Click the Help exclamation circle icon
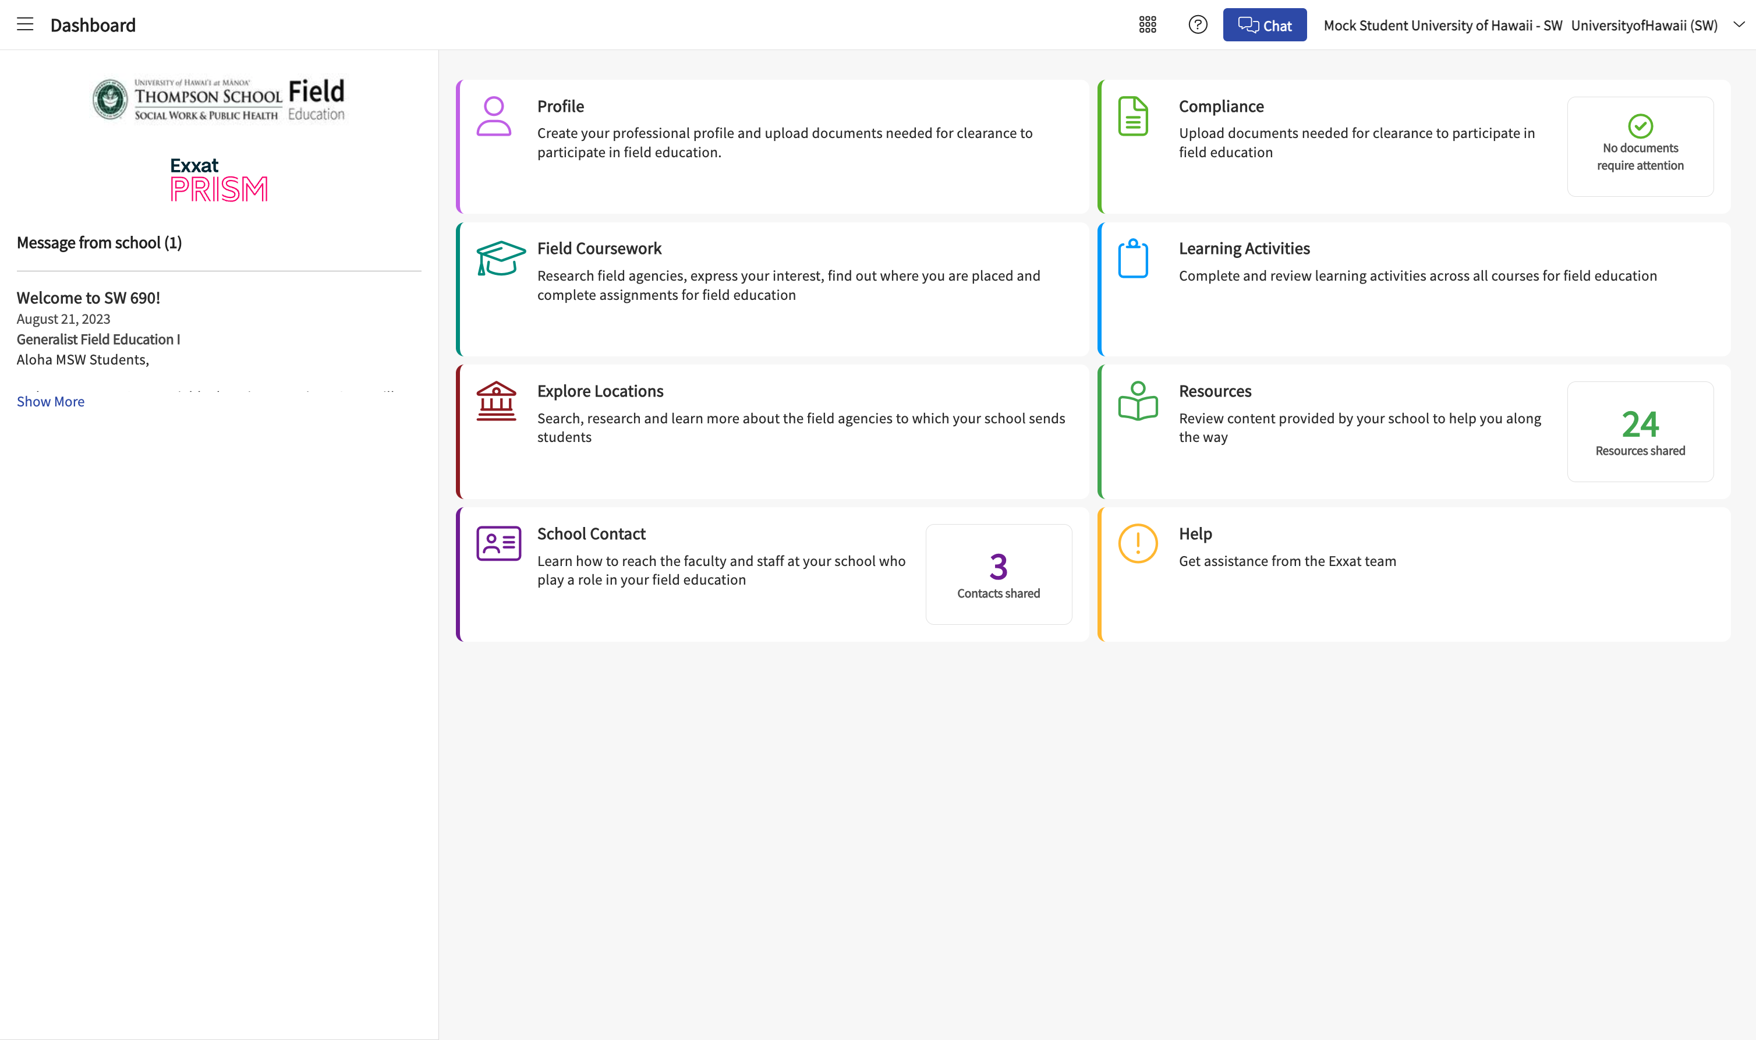Screen dimensions: 1756x1040 coord(1138,543)
